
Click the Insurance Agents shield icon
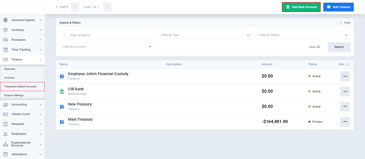5,20
